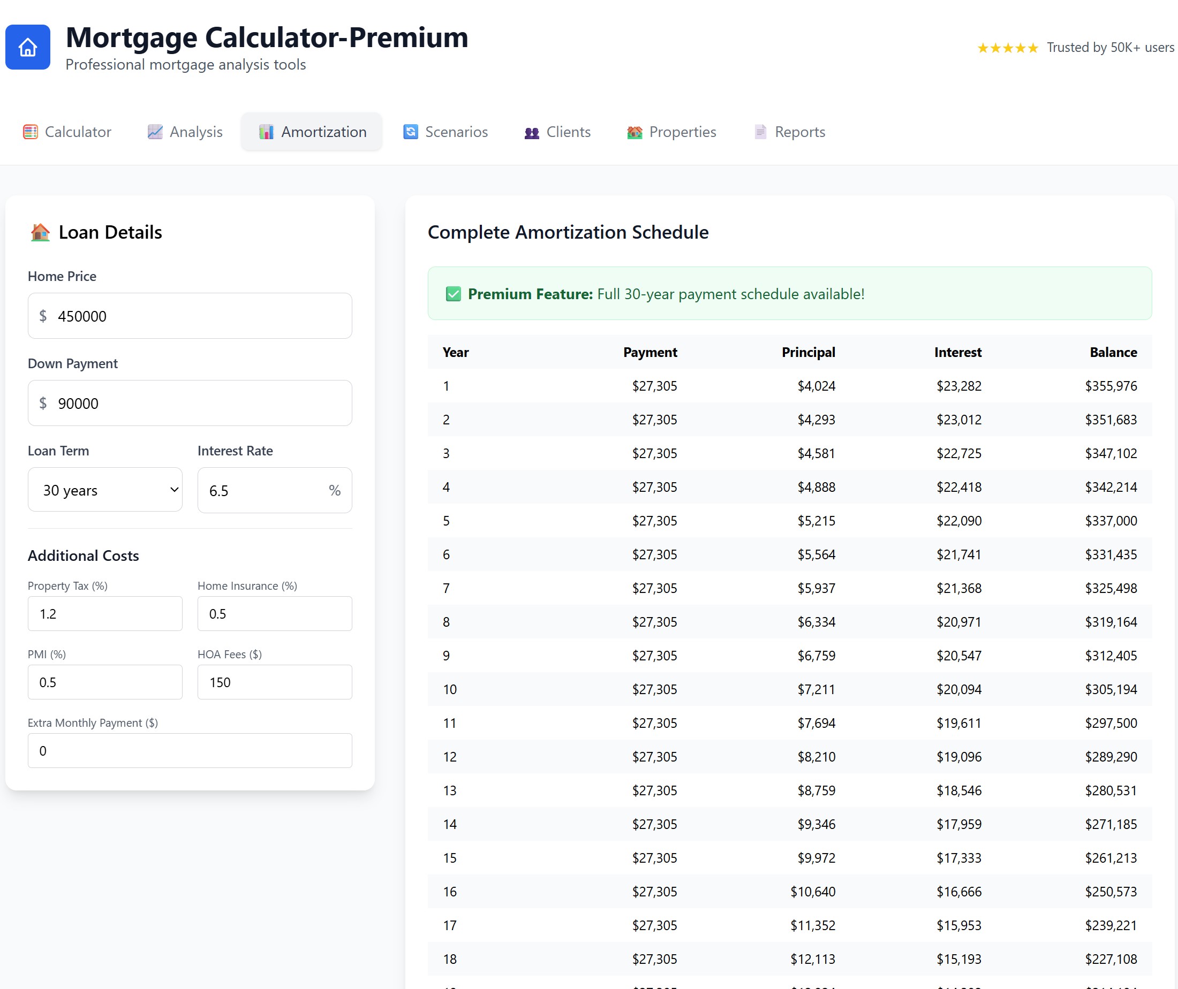
Task: Open the Loan Term dropdown
Action: tap(105, 490)
